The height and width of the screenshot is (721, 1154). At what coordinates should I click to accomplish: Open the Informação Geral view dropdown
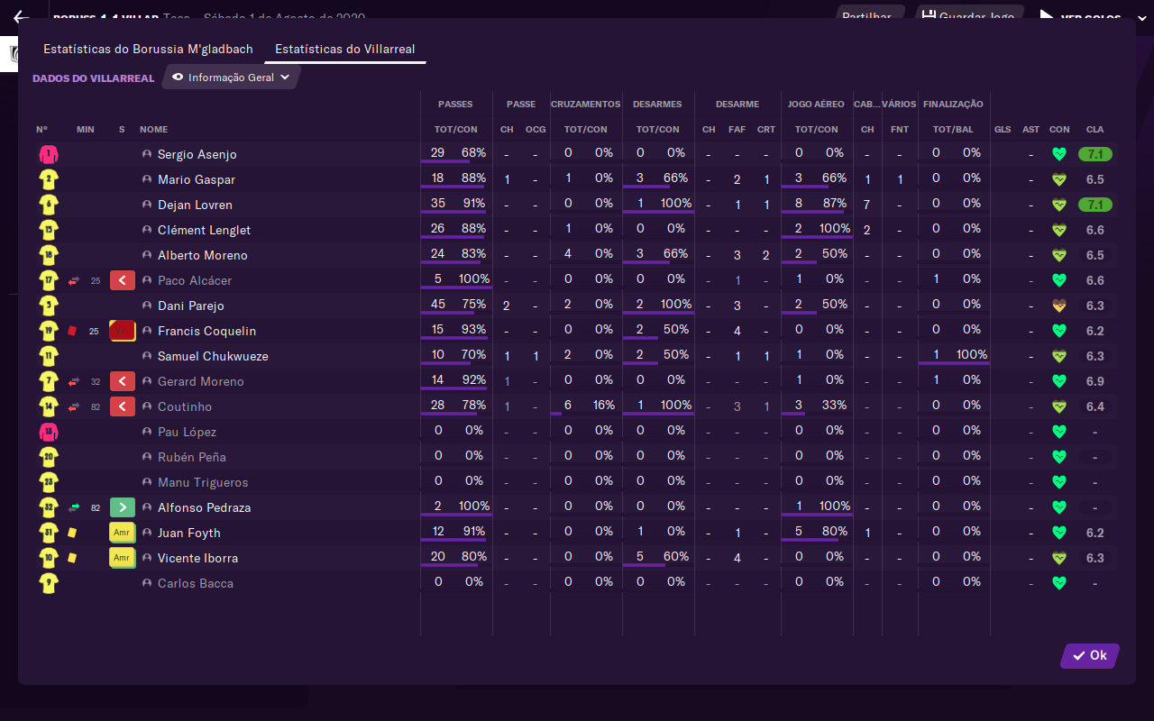point(231,78)
